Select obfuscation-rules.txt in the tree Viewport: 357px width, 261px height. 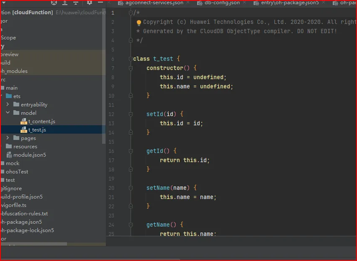(24, 214)
